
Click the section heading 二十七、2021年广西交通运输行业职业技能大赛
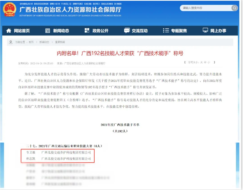[64, 146]
